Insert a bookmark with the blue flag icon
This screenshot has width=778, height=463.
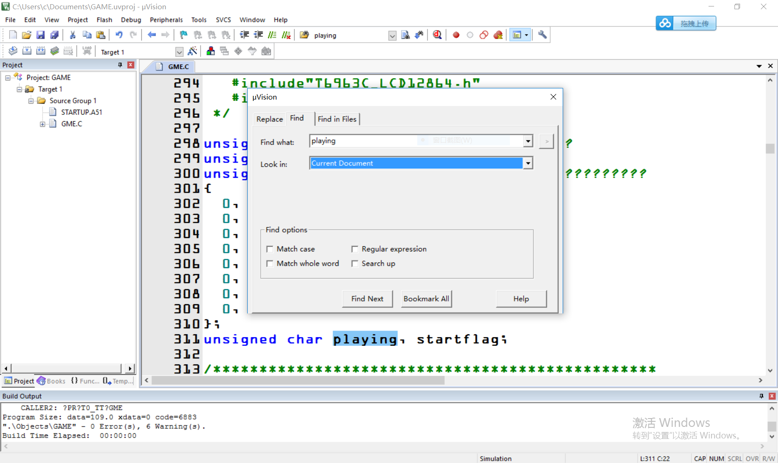click(x=184, y=35)
